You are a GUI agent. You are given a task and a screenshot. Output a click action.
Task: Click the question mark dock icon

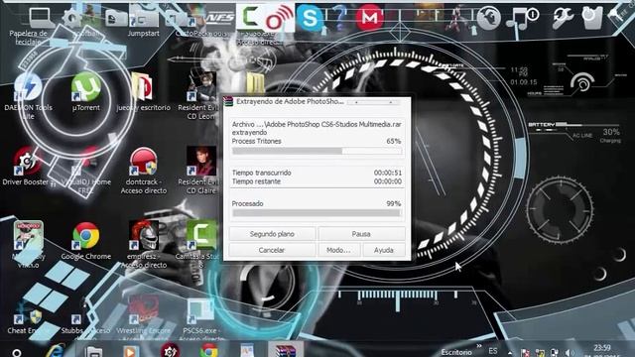click(x=339, y=17)
